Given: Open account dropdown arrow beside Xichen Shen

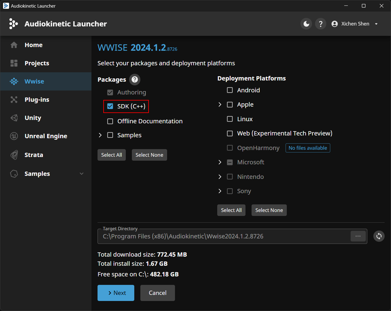Looking at the screenshot, I should (x=376, y=24).
